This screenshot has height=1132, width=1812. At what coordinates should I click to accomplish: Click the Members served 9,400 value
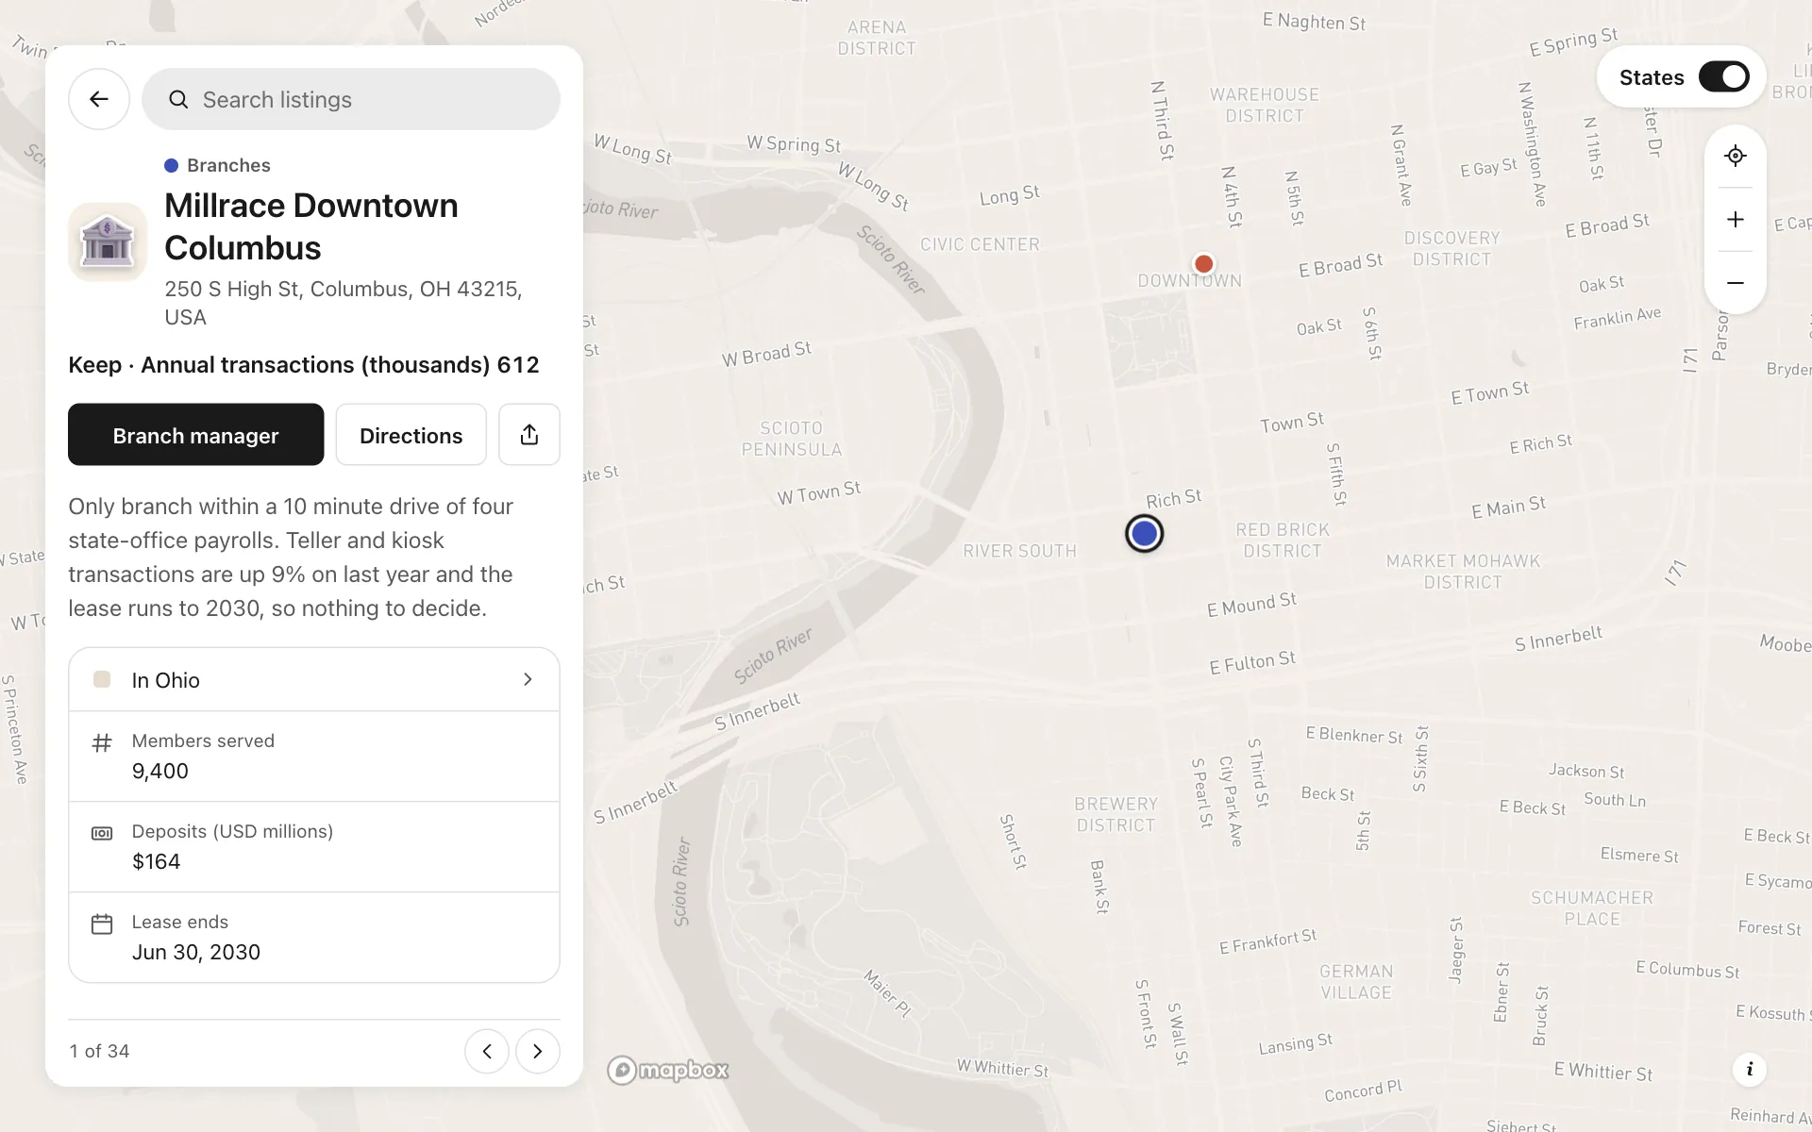[x=160, y=771]
